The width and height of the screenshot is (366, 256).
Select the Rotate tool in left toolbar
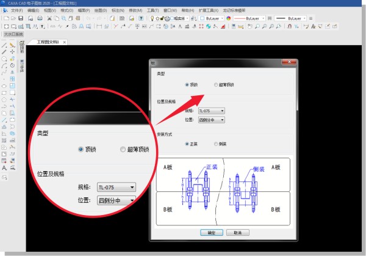12,66
